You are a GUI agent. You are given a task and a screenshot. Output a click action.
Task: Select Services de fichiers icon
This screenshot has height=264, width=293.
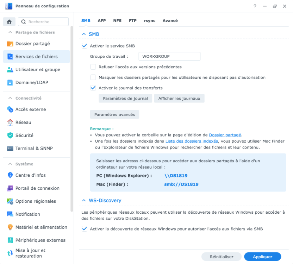click(x=10, y=56)
